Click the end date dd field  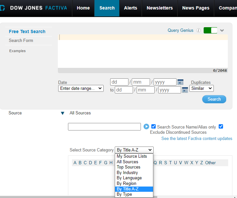pos(124,90)
